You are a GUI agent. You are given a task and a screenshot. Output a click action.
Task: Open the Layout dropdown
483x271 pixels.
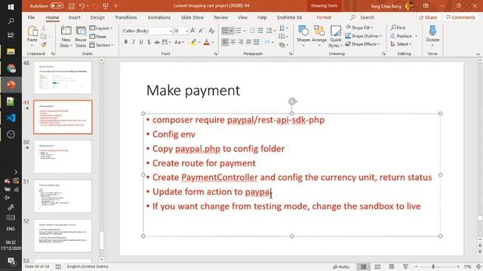(100, 28)
